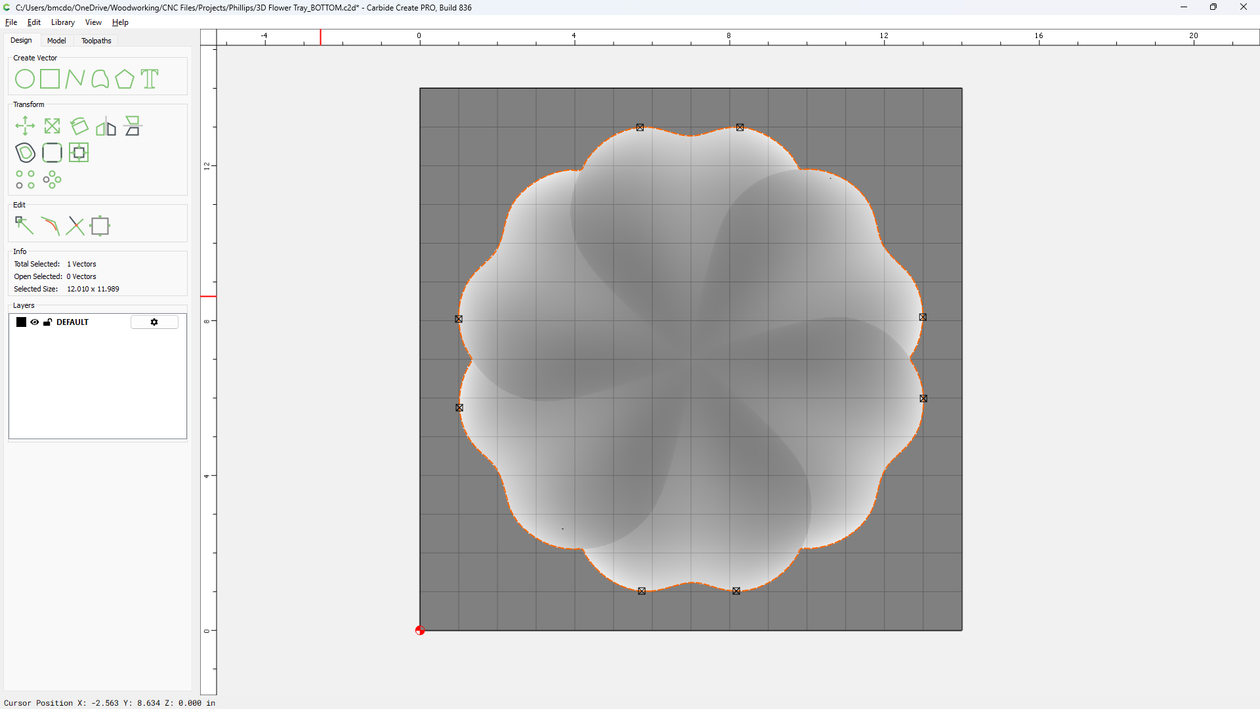The height and width of the screenshot is (709, 1260).
Task: Click the Circular Array icon
Action: (52, 180)
